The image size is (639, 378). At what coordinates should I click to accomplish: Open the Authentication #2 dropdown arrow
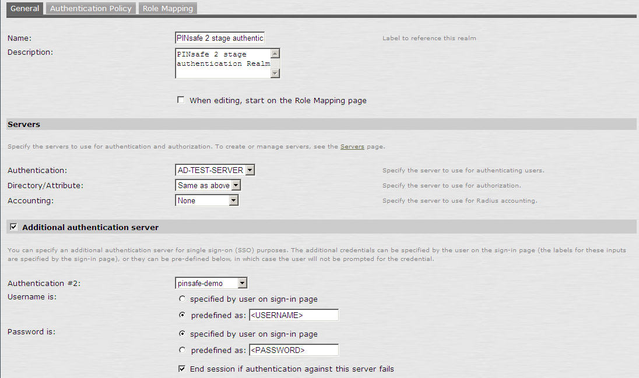pos(241,282)
